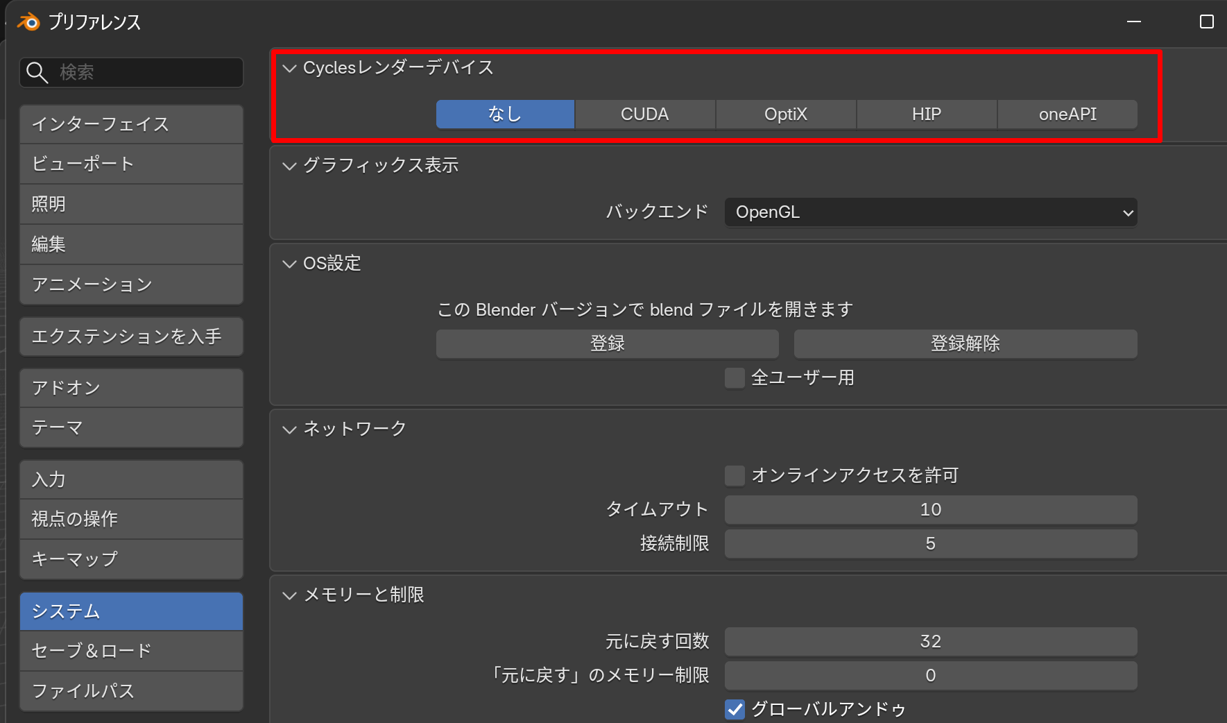Disable the グローバルアンドゥ checkbox
The width and height of the screenshot is (1227, 723).
(735, 710)
